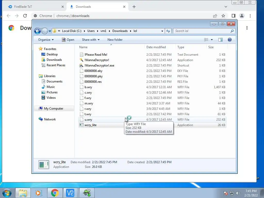
Task: Open Explorer Help icon
Action: (230, 40)
